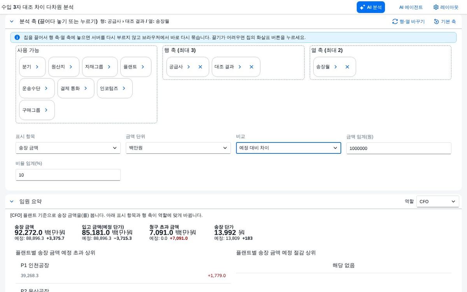The image size is (467, 292).
Task: Click the info icon in the banner
Action: 17,37
